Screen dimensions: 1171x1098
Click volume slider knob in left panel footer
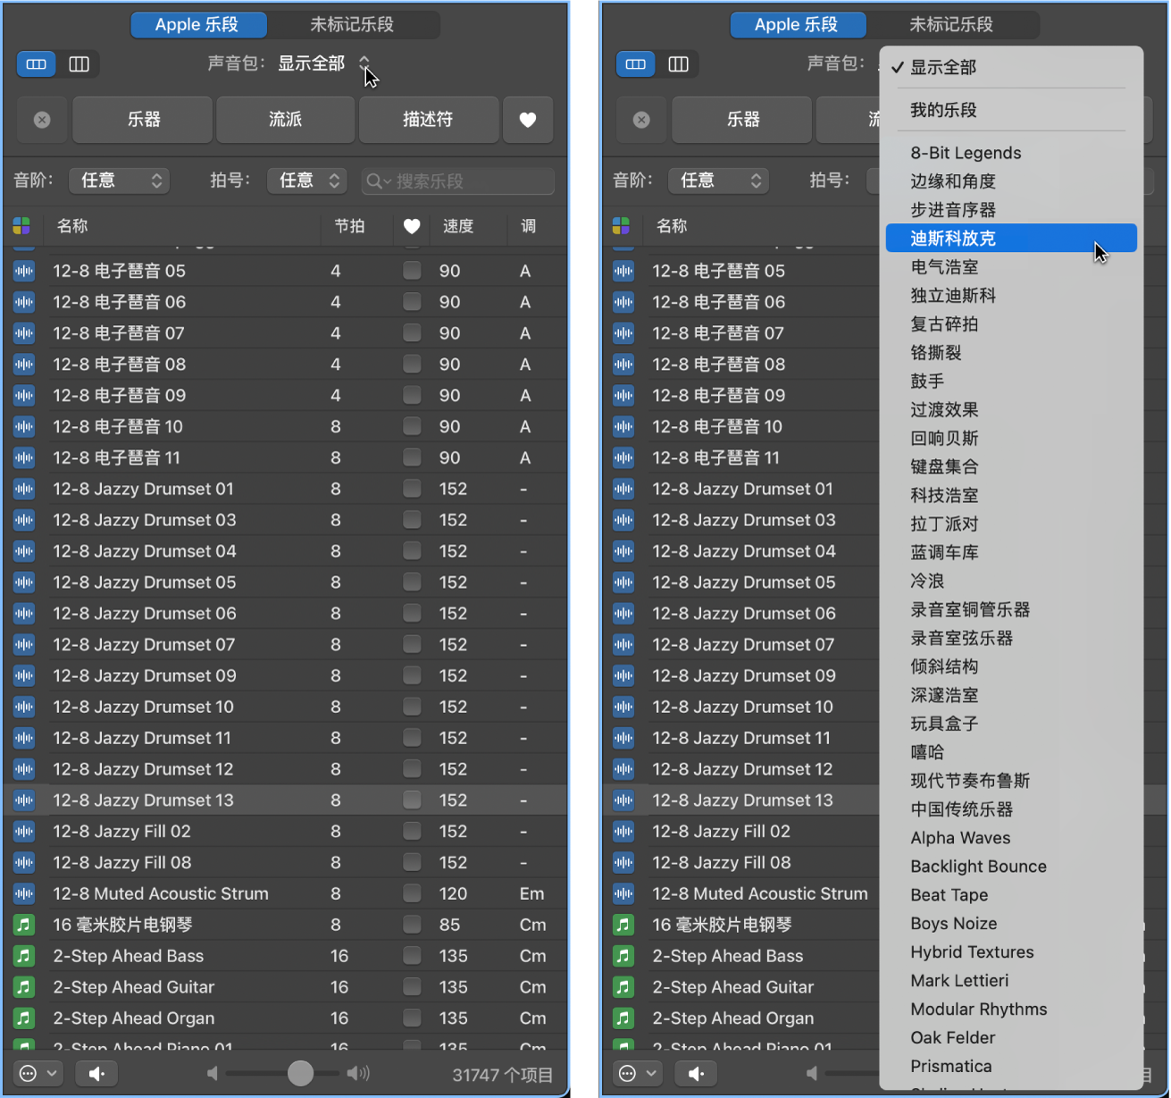[x=300, y=1073]
